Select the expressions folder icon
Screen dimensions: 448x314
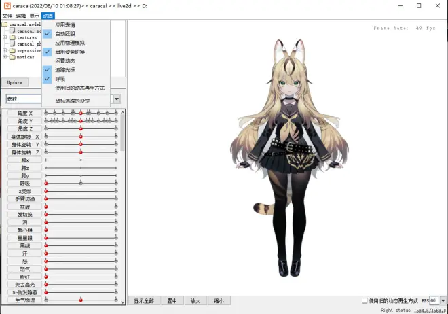(x=12, y=50)
